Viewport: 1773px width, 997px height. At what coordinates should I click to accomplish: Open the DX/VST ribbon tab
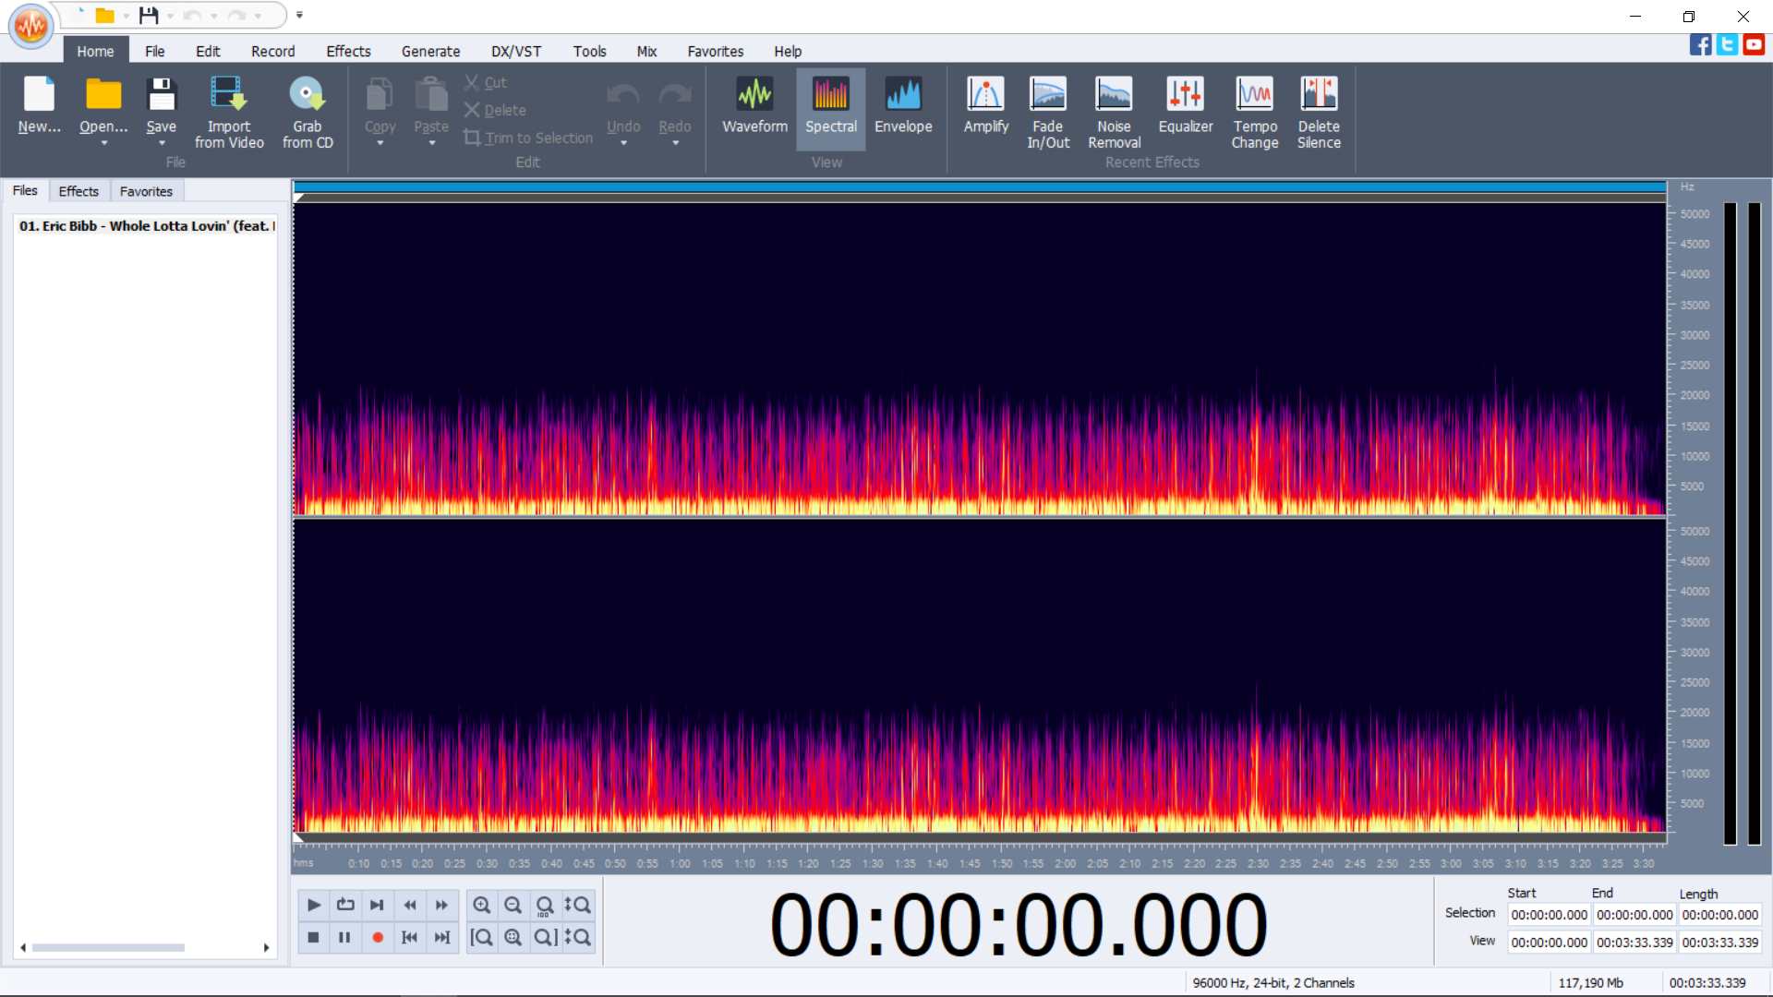coord(516,52)
